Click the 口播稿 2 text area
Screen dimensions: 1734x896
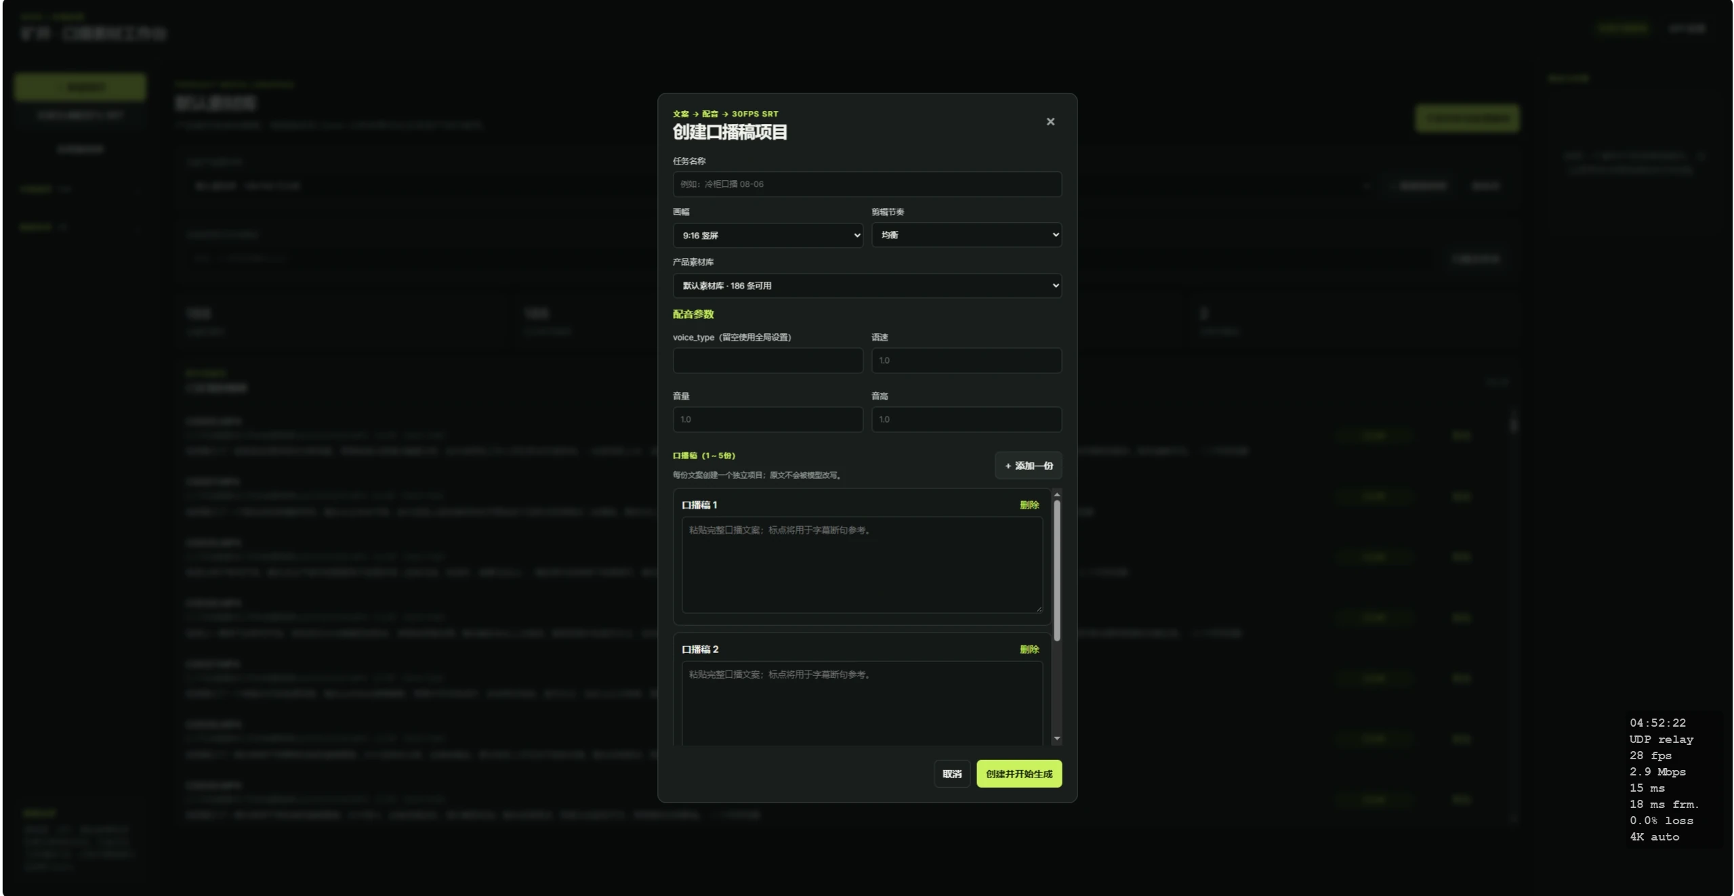[x=862, y=704]
